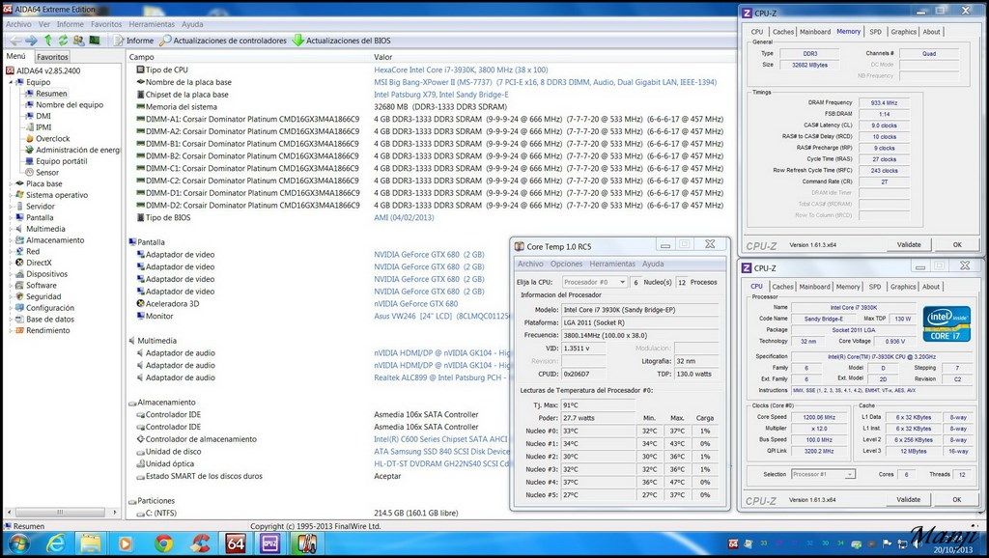Click Validate in the lower CPU-Z CPU window
The width and height of the screenshot is (989, 558).
908,499
